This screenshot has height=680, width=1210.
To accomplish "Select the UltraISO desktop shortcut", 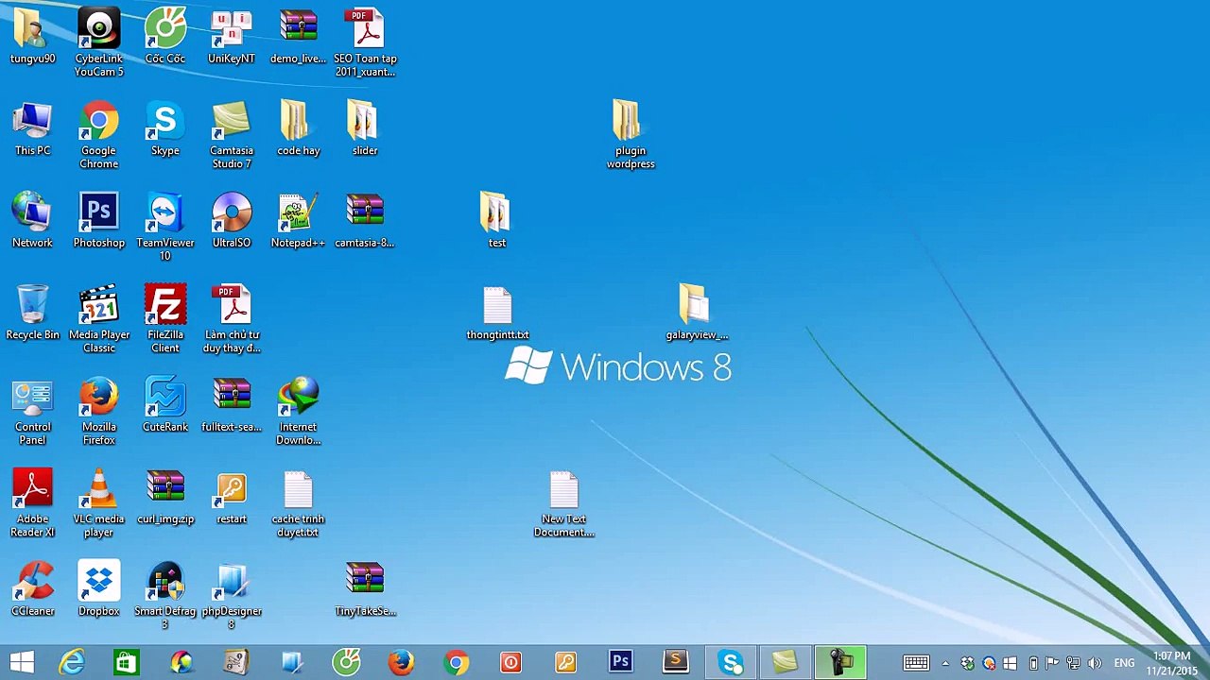I will pyautogui.click(x=232, y=221).
